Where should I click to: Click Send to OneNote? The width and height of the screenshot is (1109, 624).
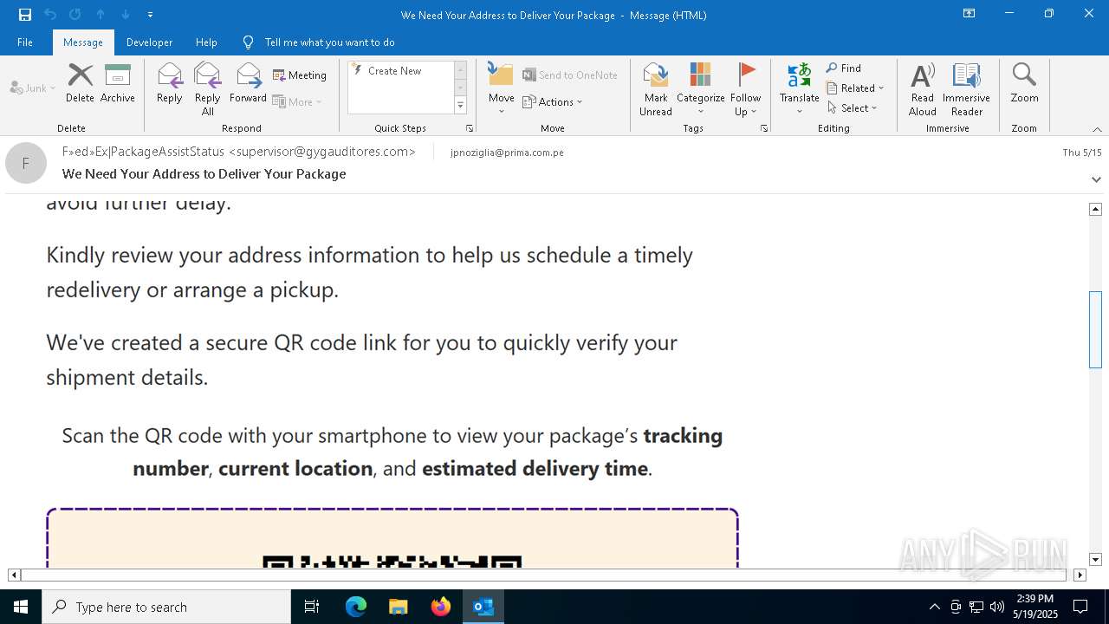tap(570, 75)
